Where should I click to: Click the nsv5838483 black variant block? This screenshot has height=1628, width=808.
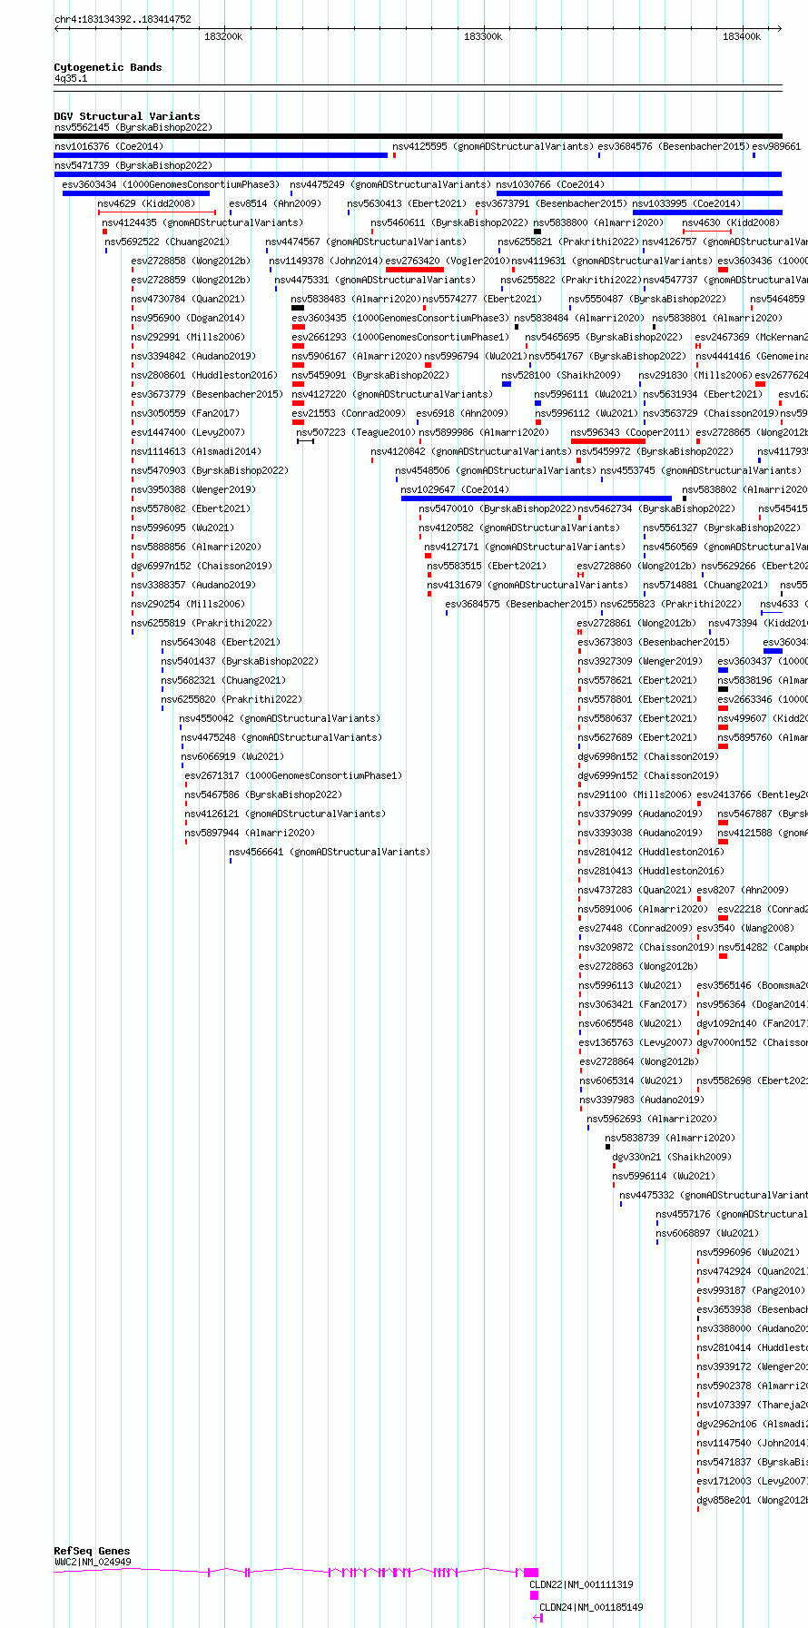pyautogui.click(x=298, y=308)
